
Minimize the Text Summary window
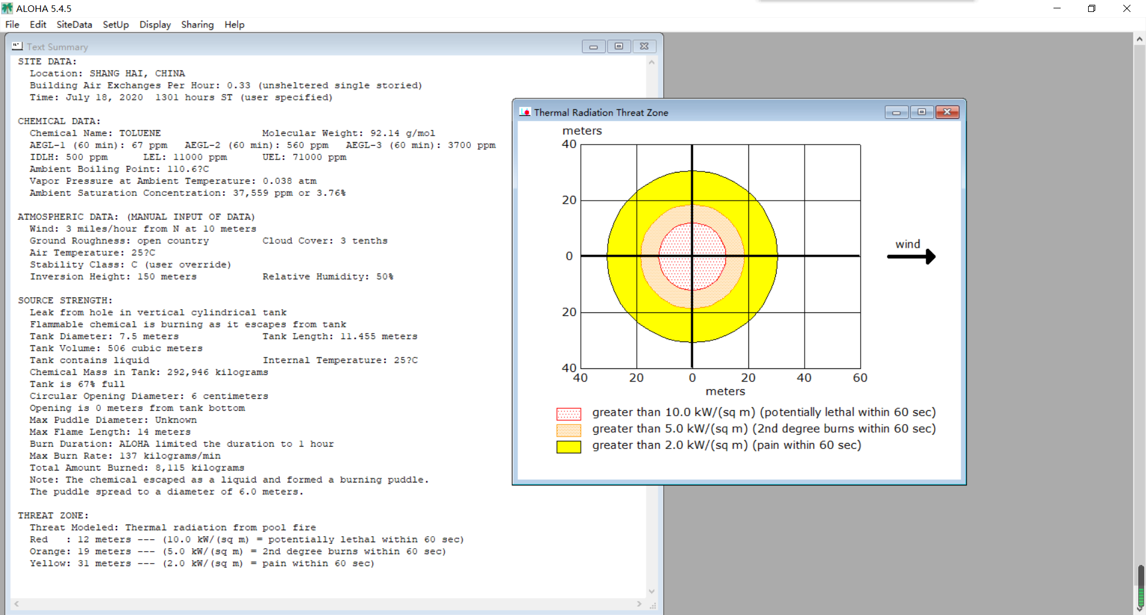click(593, 47)
